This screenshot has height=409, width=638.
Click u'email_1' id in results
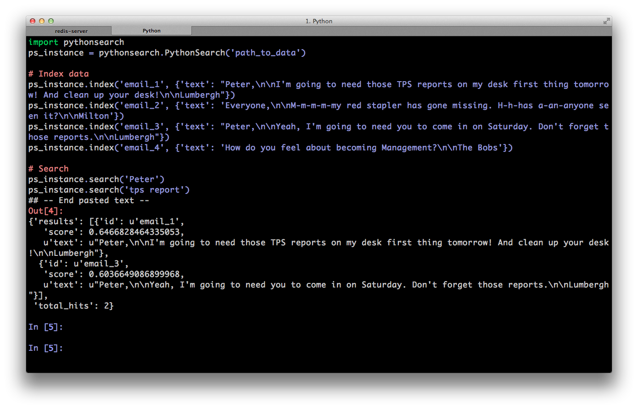pos(154,221)
